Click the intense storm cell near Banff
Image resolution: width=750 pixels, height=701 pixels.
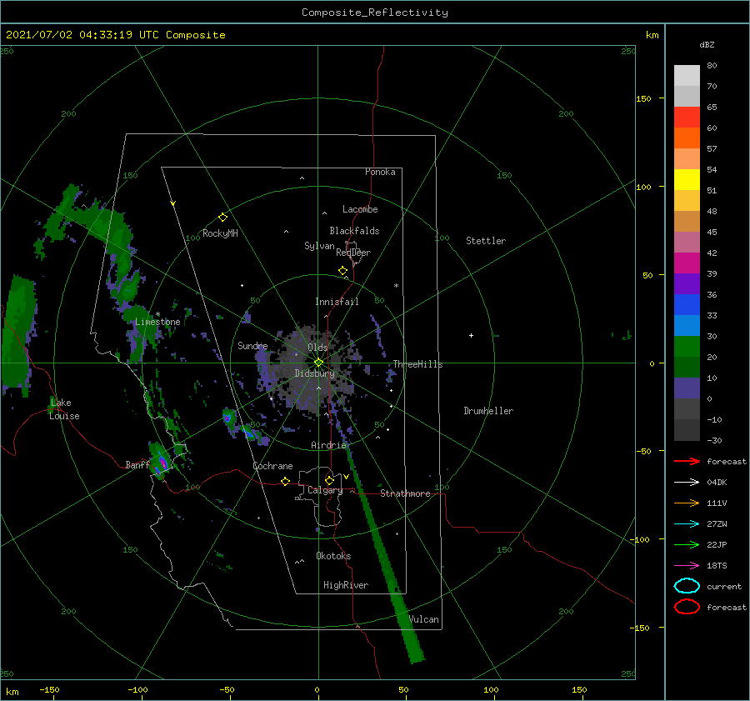tap(160, 461)
